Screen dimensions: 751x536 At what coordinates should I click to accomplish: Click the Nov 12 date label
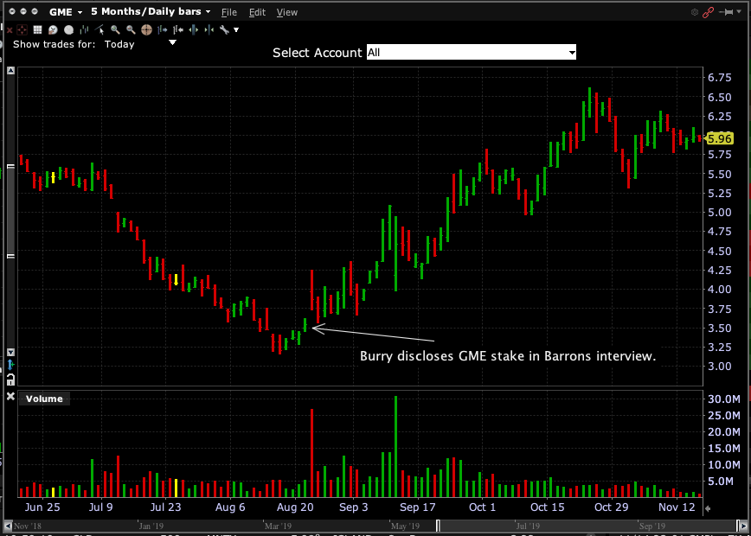[x=678, y=507]
